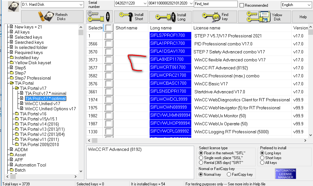Image resolution: width=313 pixels, height=186 pixels.
Task: Click the Install Short key button
Action: [x=131, y=17]
